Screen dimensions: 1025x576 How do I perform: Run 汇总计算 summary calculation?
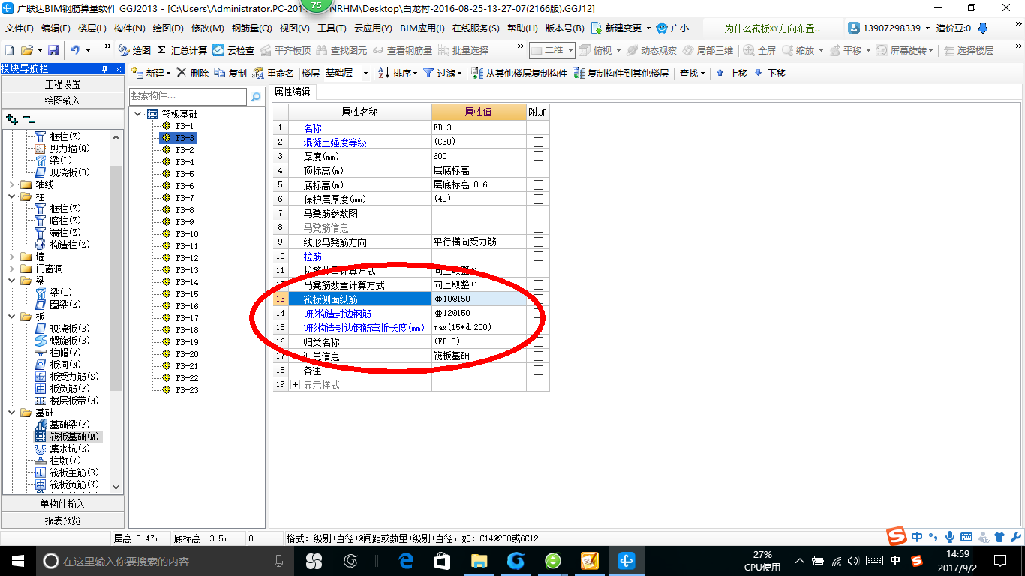(182, 50)
